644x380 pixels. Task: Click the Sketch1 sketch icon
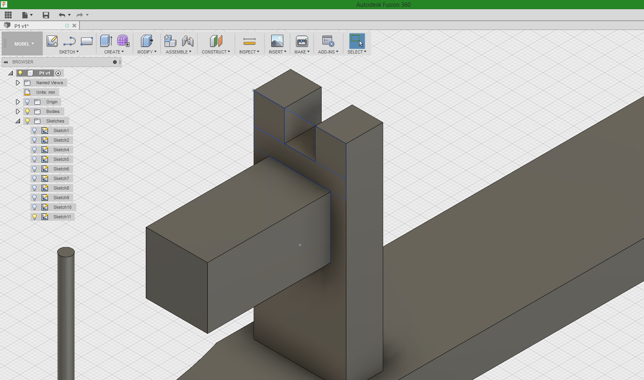45,131
